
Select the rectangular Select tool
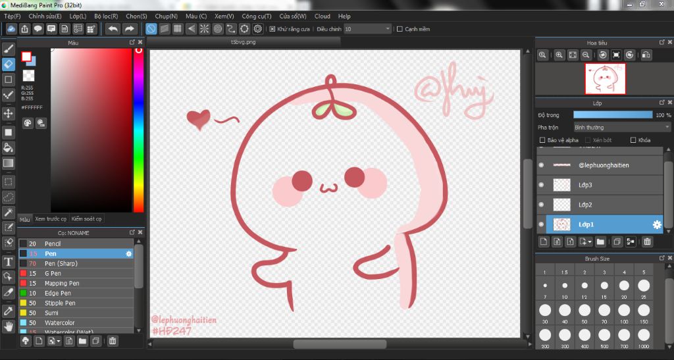[8, 182]
